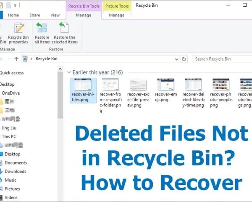Click navigation pane scroll up arrow

point(60,69)
